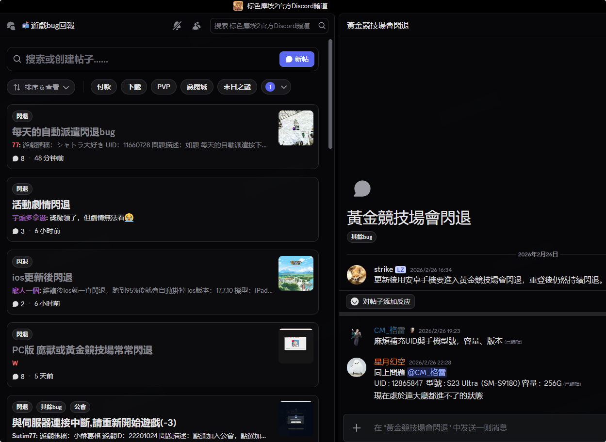The image size is (606, 442).
Task: Click the comment icon in the ios更新後閃退 post
Action: pos(16,304)
